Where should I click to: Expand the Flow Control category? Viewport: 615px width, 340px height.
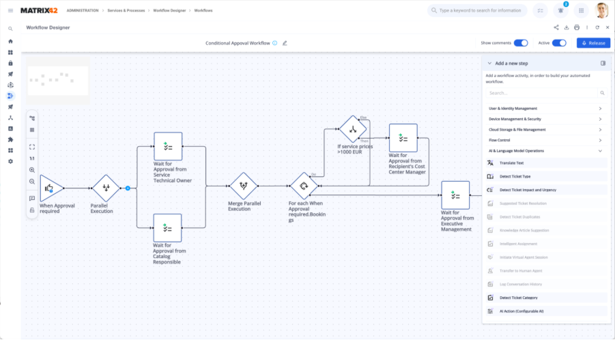[x=546, y=140]
